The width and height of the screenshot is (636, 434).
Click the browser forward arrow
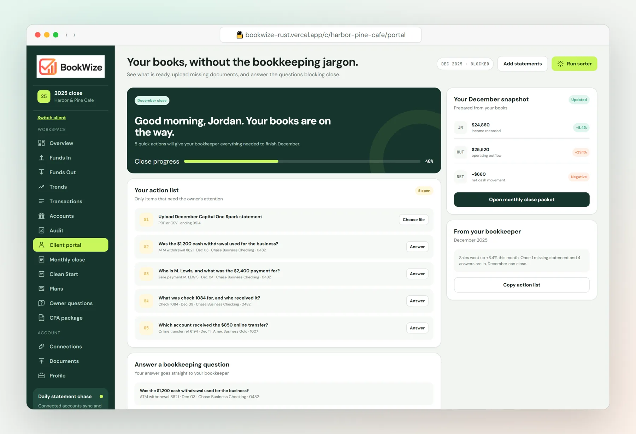tap(74, 35)
